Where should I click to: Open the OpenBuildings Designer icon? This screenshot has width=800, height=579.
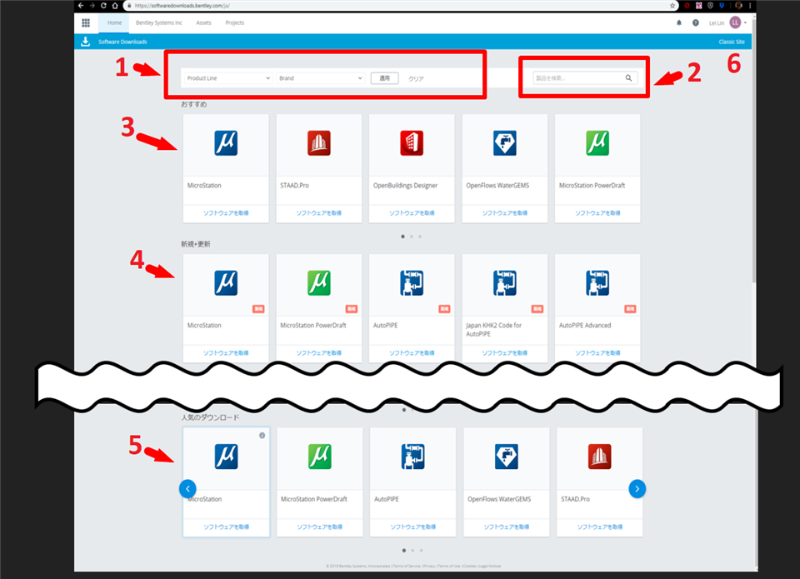tap(412, 142)
